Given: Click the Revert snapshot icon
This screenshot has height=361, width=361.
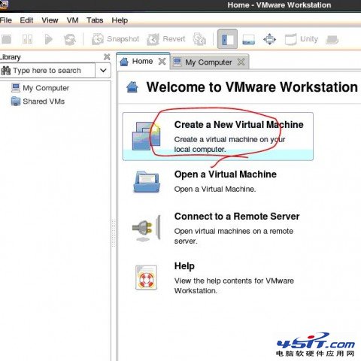Looking at the screenshot, I should [x=153, y=39].
